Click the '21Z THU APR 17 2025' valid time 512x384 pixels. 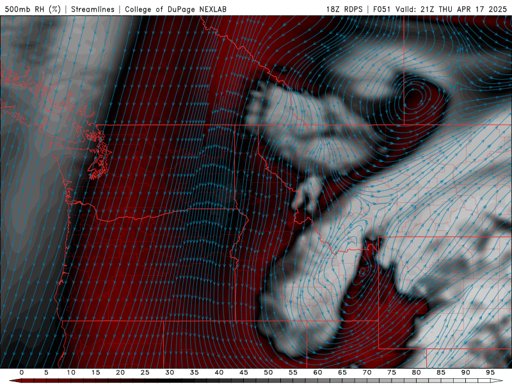(463, 9)
